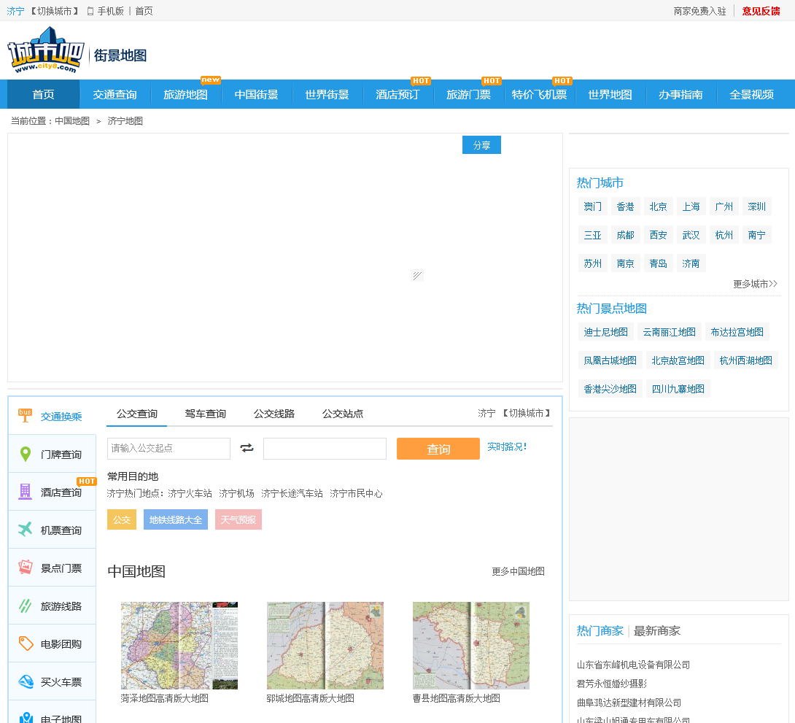Open 世界地图 navigation item

click(x=610, y=94)
